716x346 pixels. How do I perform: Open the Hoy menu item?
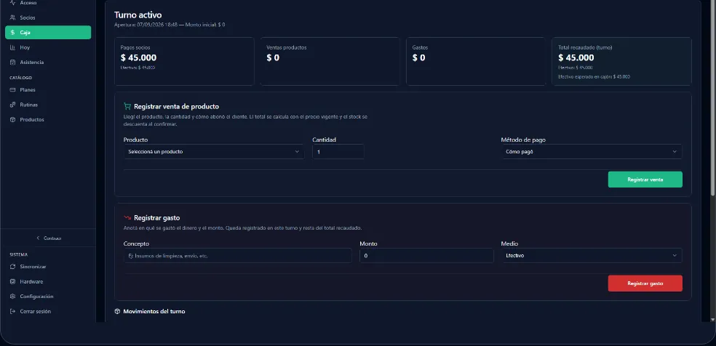[48, 47]
